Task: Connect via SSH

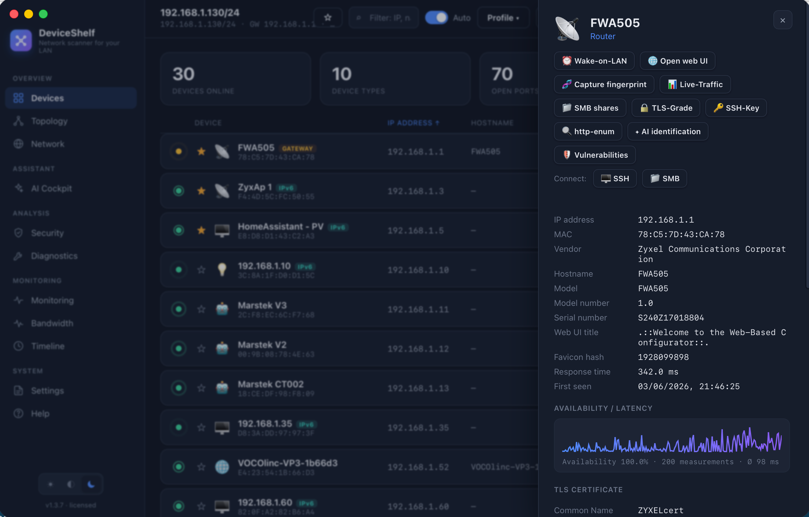Action: coord(615,178)
